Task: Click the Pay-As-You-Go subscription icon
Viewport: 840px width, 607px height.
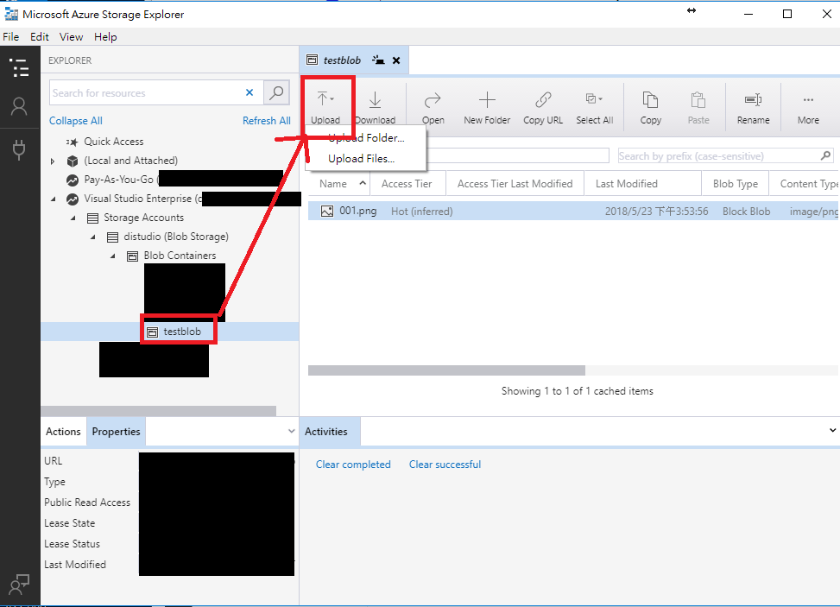Action: click(x=73, y=180)
